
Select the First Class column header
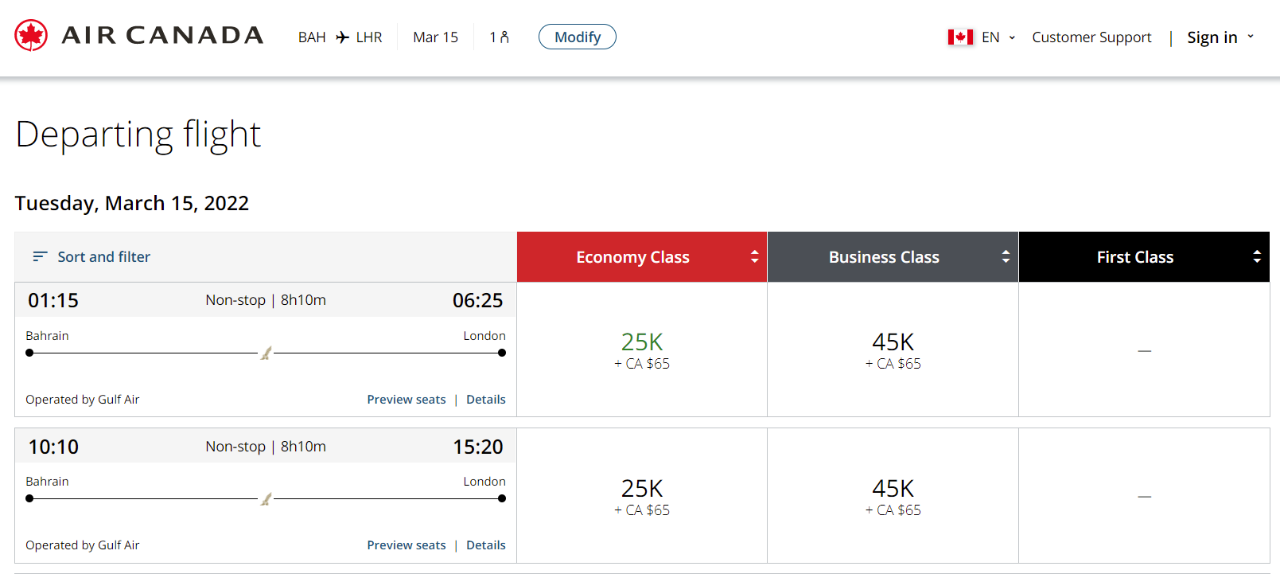click(x=1144, y=256)
